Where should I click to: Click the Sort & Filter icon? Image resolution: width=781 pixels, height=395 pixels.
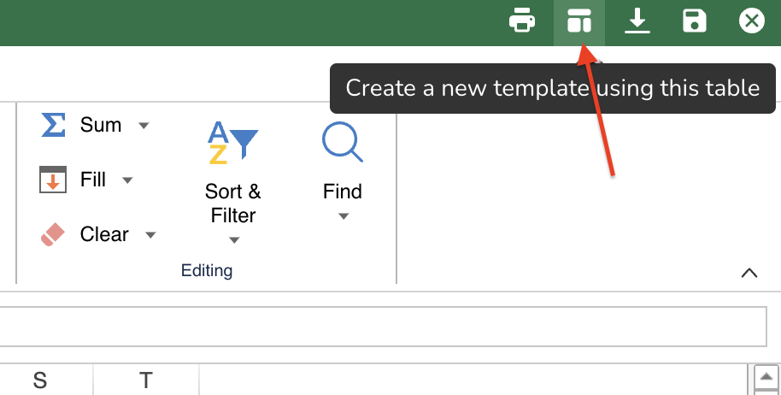pyautogui.click(x=232, y=142)
